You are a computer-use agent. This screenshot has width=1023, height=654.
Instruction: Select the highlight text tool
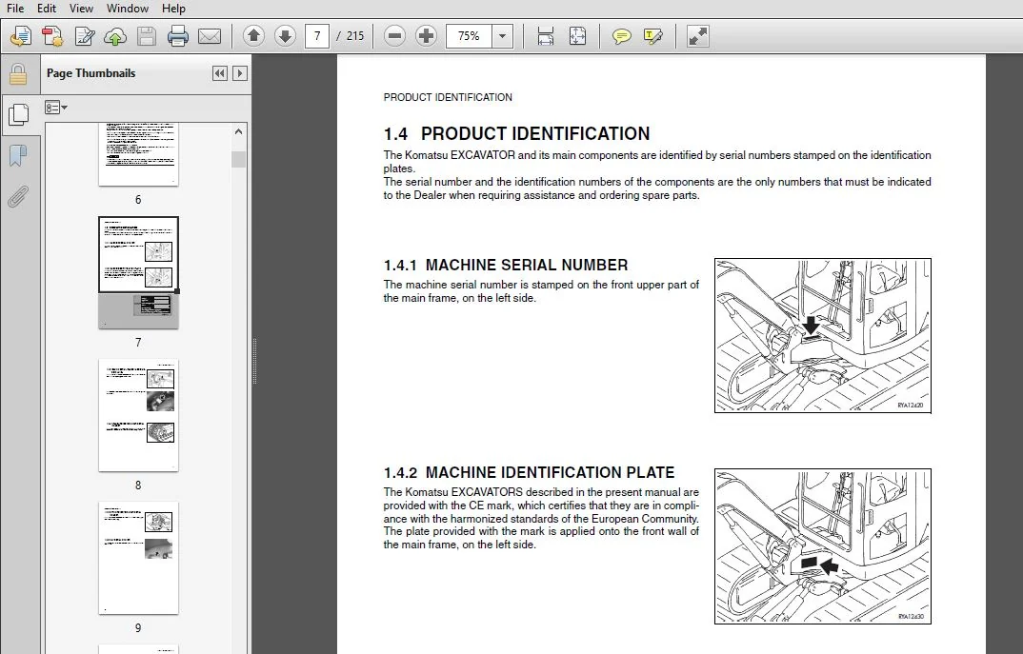coord(652,36)
